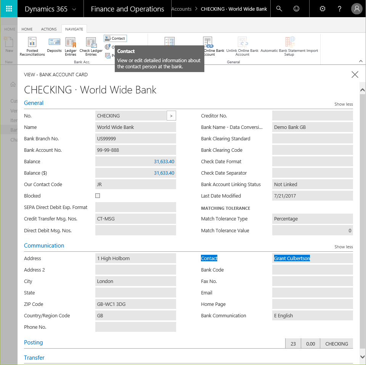This screenshot has width=366, height=365.
Task: Click the Fax No. field
Action: (313, 281)
